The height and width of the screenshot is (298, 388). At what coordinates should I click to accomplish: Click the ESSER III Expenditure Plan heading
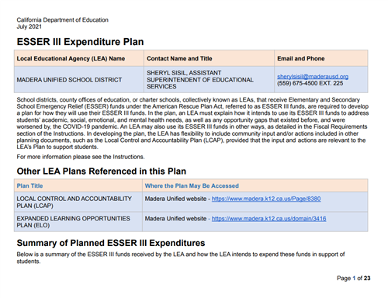point(80,42)
